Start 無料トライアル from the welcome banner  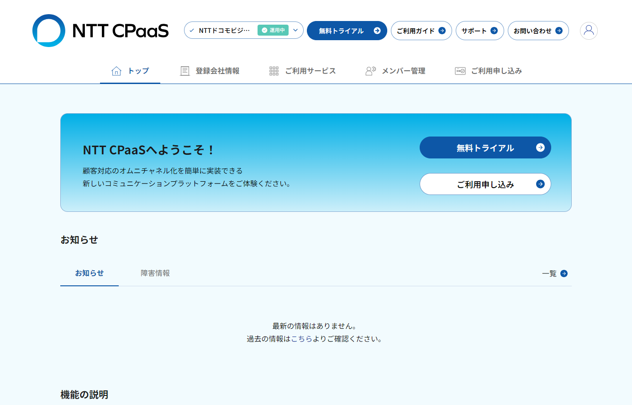point(485,147)
